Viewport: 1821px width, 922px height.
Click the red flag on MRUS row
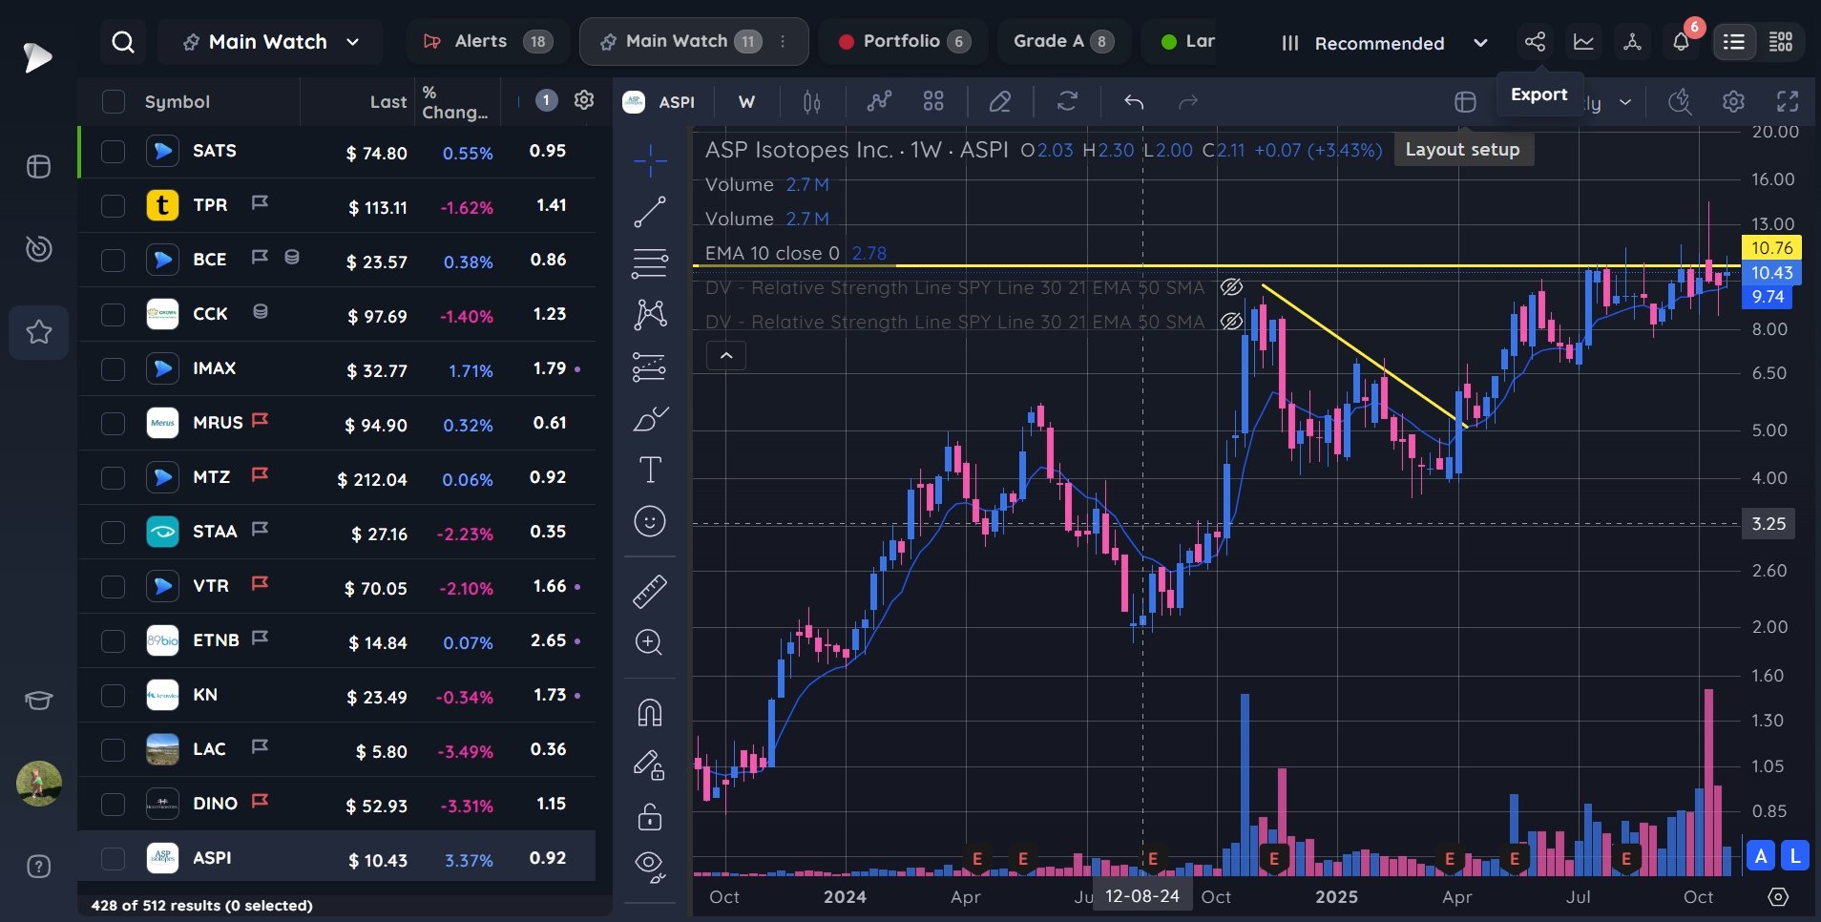tap(260, 421)
